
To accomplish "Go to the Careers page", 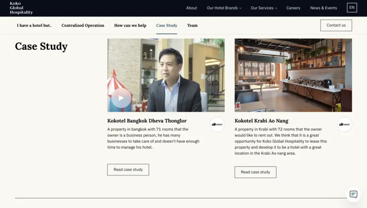I will pyautogui.click(x=293, y=8).
